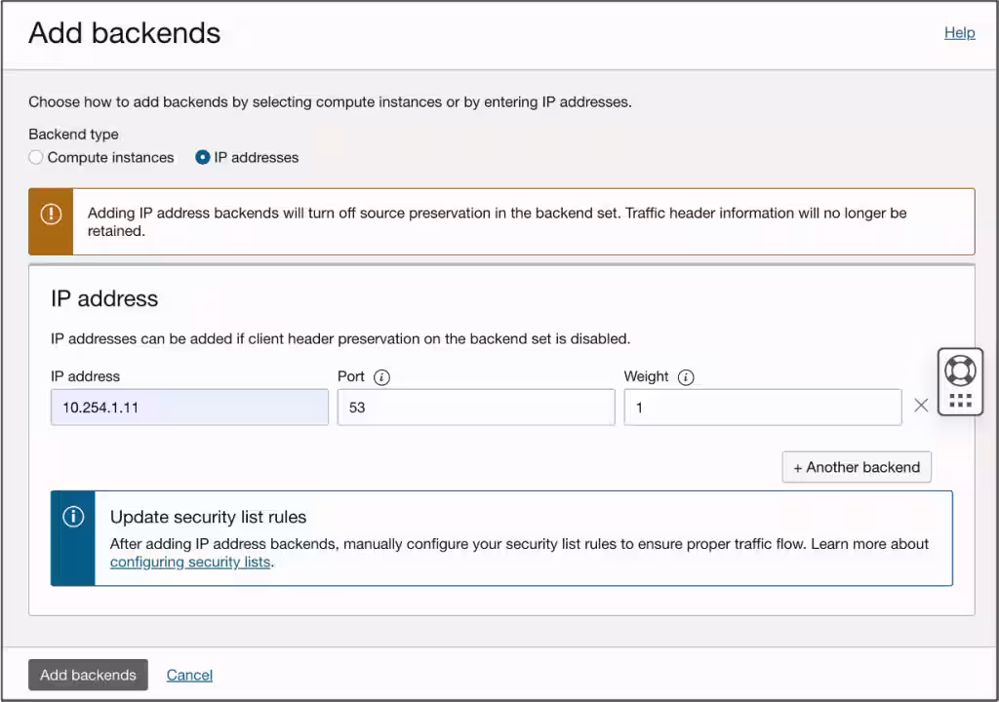Image resolution: width=999 pixels, height=702 pixels.
Task: Click the info icon beside Update security list rules
Action: (73, 517)
